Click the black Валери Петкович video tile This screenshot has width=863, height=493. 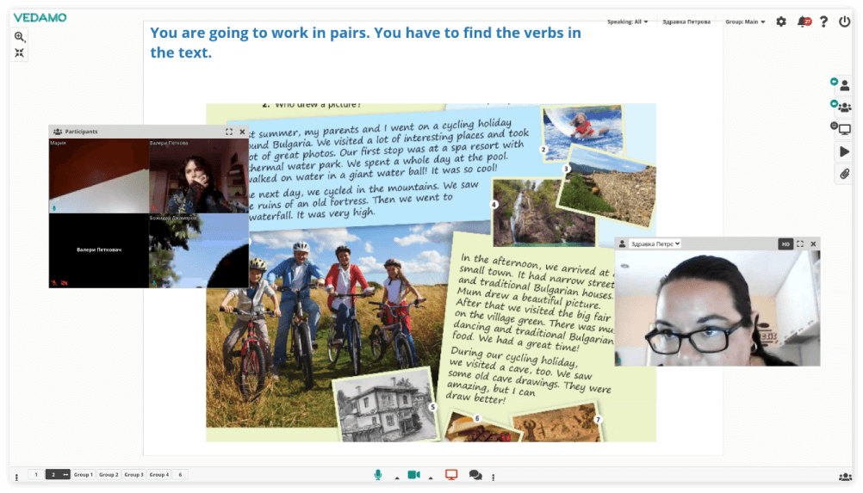coord(98,250)
